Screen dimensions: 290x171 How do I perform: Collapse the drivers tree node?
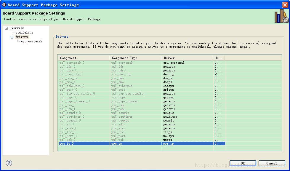tap(12, 37)
